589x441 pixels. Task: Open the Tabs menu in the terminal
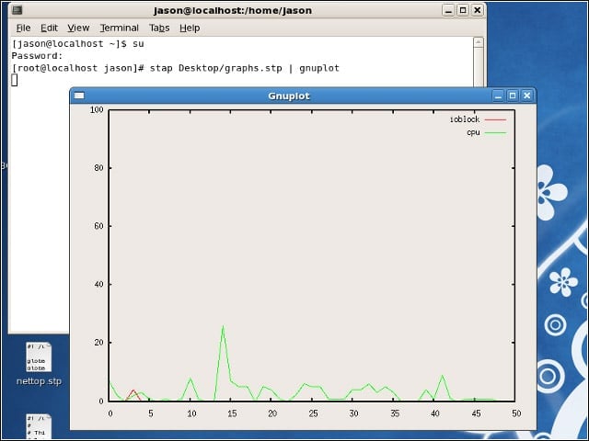[159, 28]
